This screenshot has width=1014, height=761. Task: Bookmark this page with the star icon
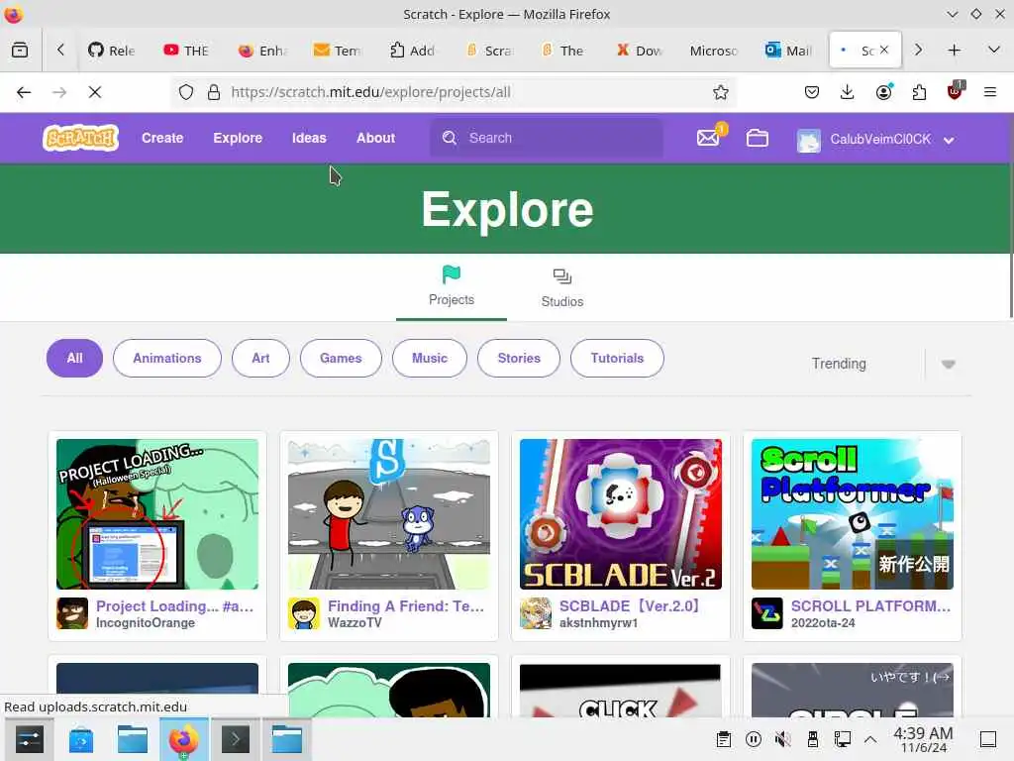coord(721,92)
